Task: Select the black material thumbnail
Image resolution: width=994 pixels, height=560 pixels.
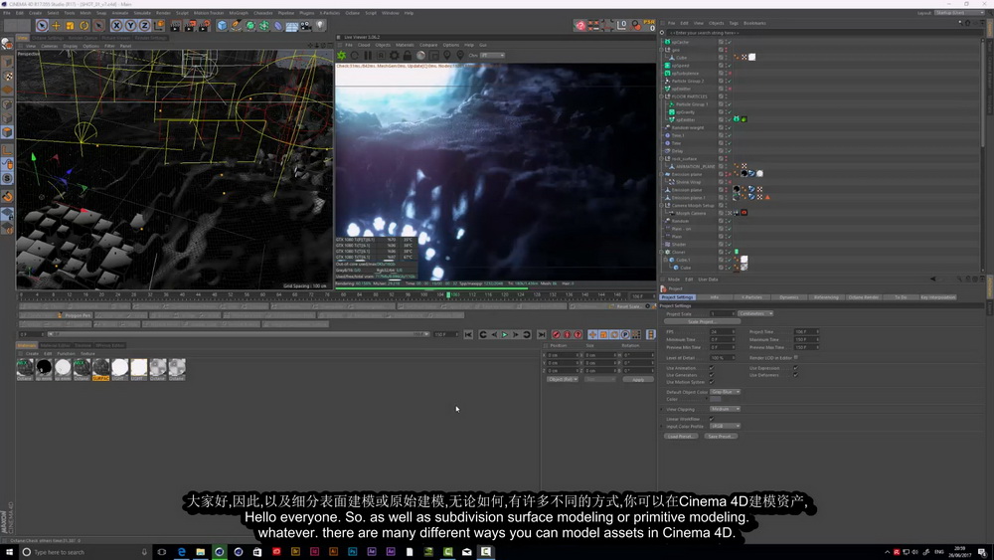Action: (x=44, y=367)
